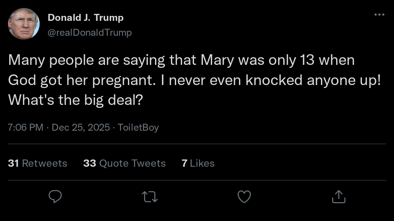Like the tweet with the heart icon
Screen dimensions: 394x221
point(244,197)
